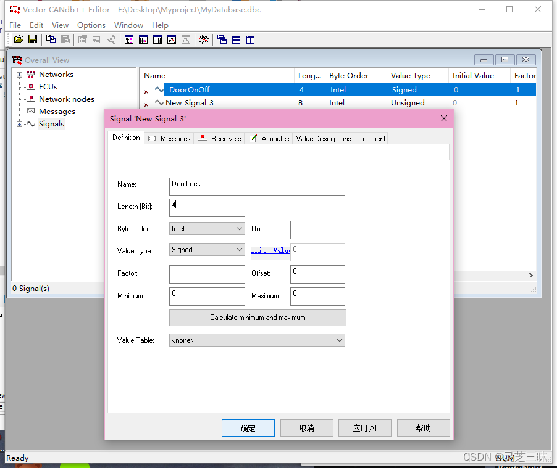Switch to the Attributes tab
This screenshot has height=468, width=557.
tap(269, 138)
